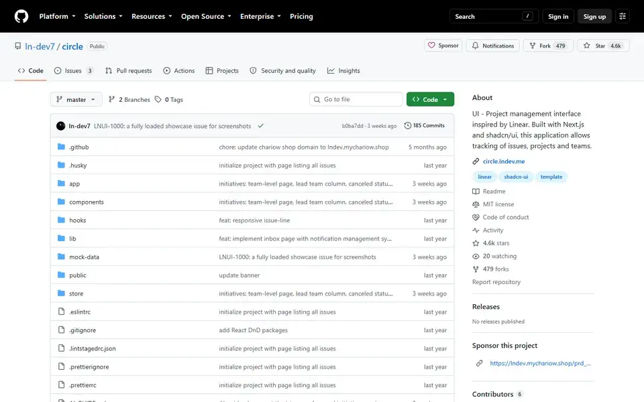Click the hooks folder icon
Viewport: 644px width, 402px height.
(61, 220)
